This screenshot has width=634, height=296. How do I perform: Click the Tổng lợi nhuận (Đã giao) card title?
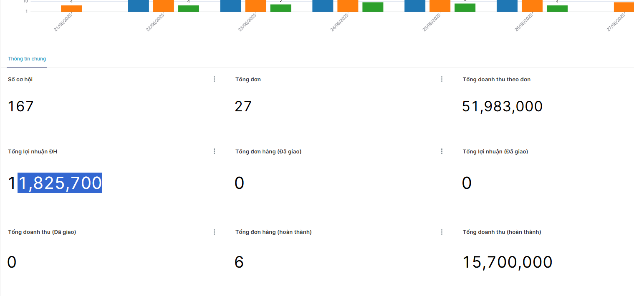pyautogui.click(x=495, y=151)
